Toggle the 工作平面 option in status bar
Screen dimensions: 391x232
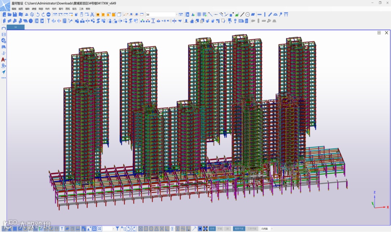(x=252, y=229)
